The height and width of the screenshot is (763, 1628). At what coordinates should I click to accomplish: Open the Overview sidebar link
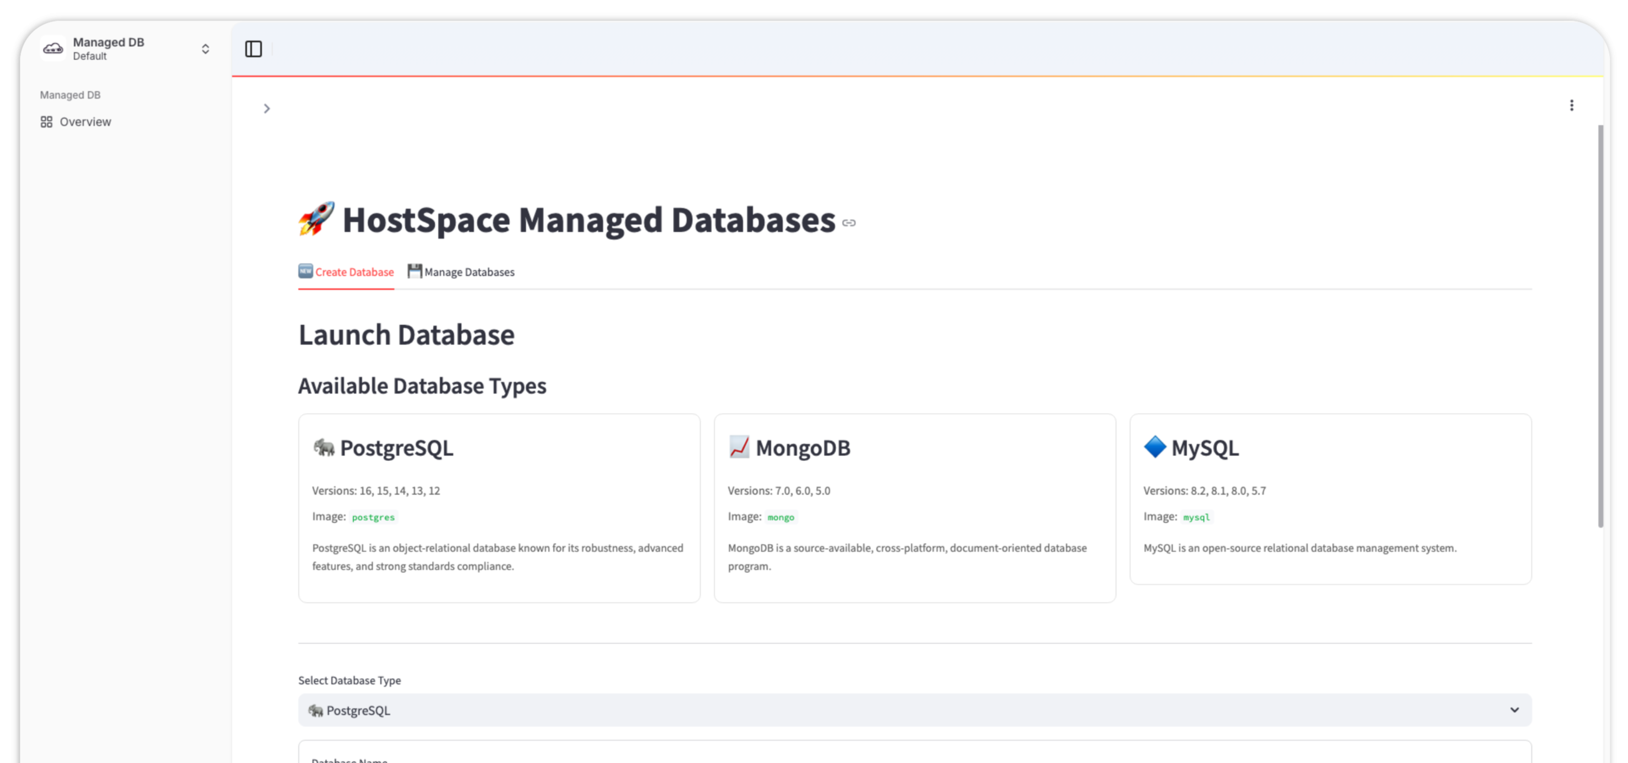pos(86,122)
